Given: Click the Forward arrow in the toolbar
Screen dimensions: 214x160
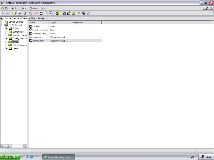Looking at the screenshot, I should [8, 13].
